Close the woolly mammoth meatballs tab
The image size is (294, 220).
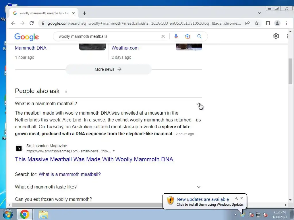73,13
